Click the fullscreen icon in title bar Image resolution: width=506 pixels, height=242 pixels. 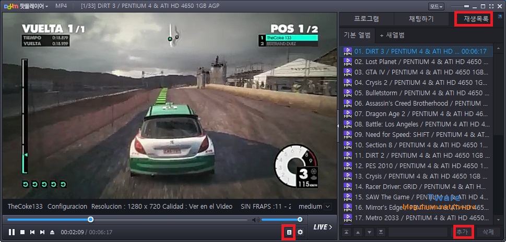pos(491,6)
